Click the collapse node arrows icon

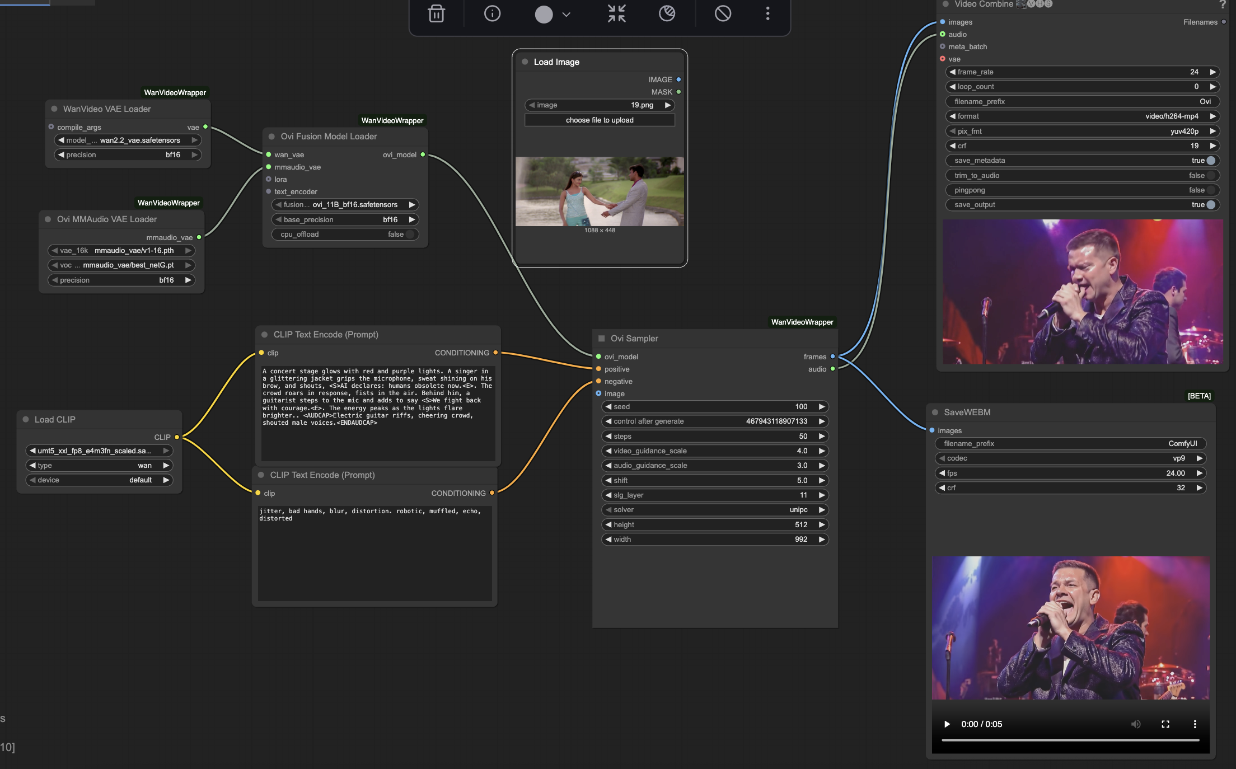point(616,13)
